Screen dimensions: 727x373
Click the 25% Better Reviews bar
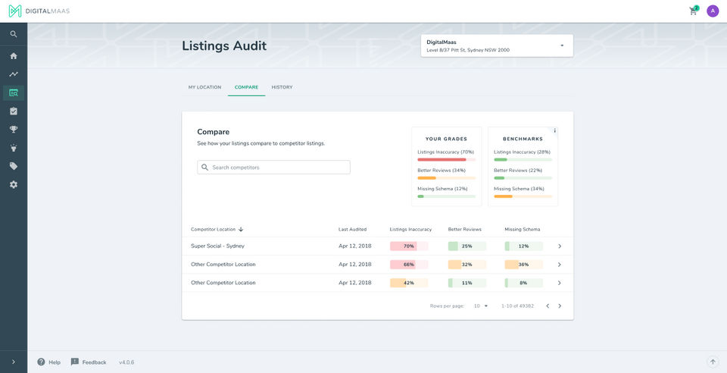coord(467,246)
